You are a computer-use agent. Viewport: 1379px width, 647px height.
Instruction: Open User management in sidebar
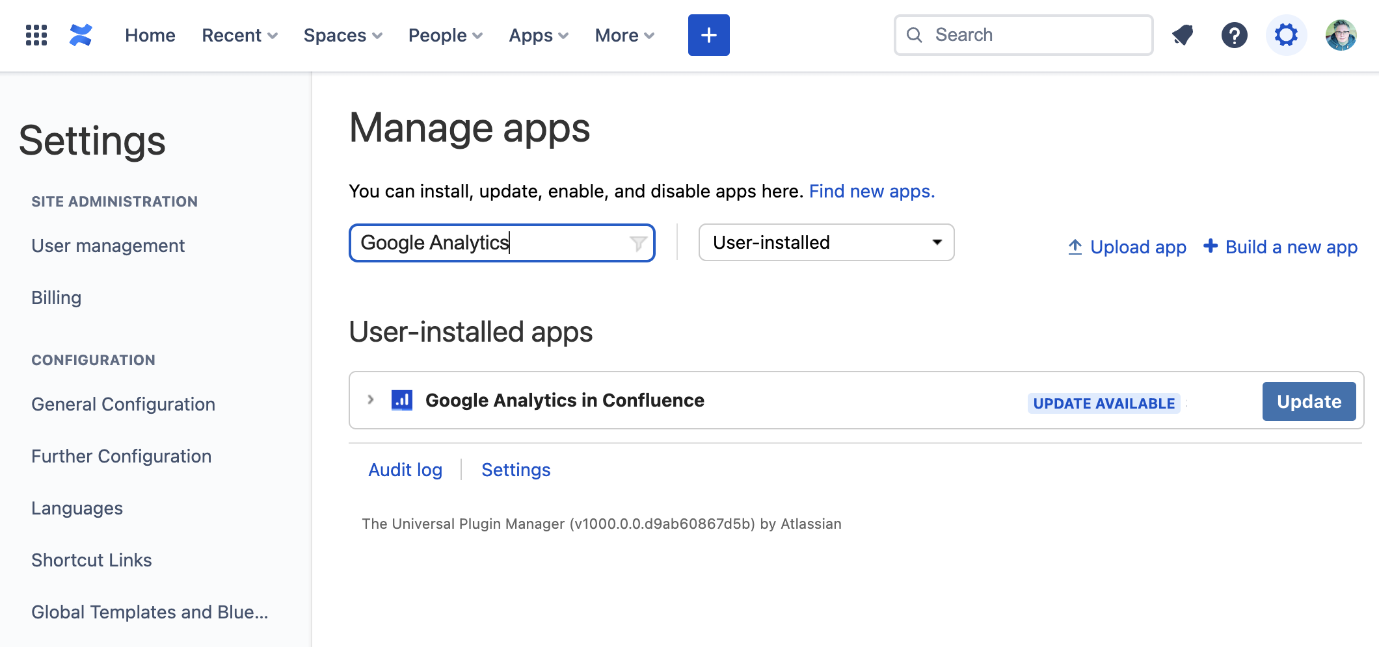(x=108, y=246)
